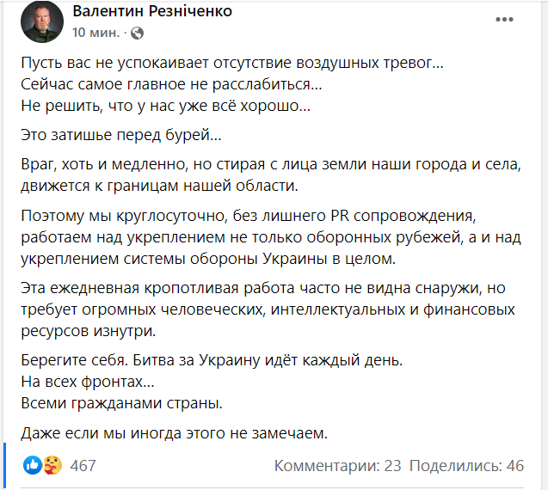This screenshot has height=490, width=548.
Task: Click the '10 мин.' post timestamp
Action: point(96,33)
